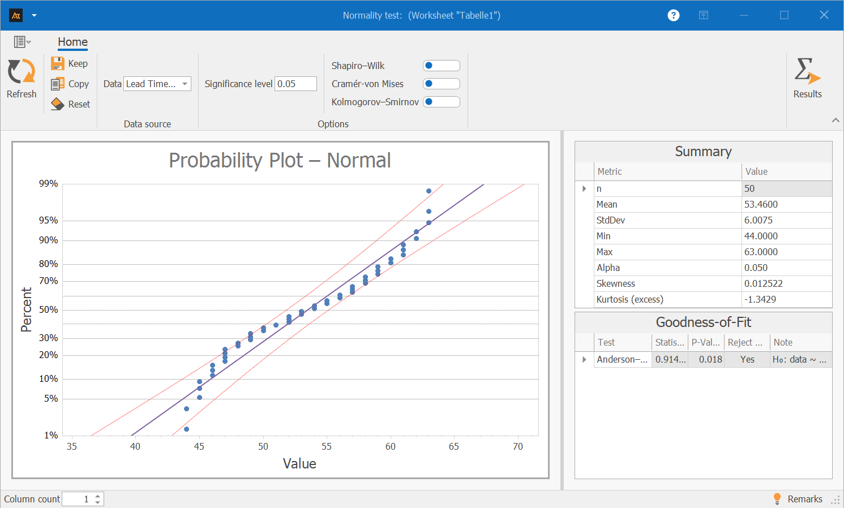Click the help question mark icon

click(673, 15)
